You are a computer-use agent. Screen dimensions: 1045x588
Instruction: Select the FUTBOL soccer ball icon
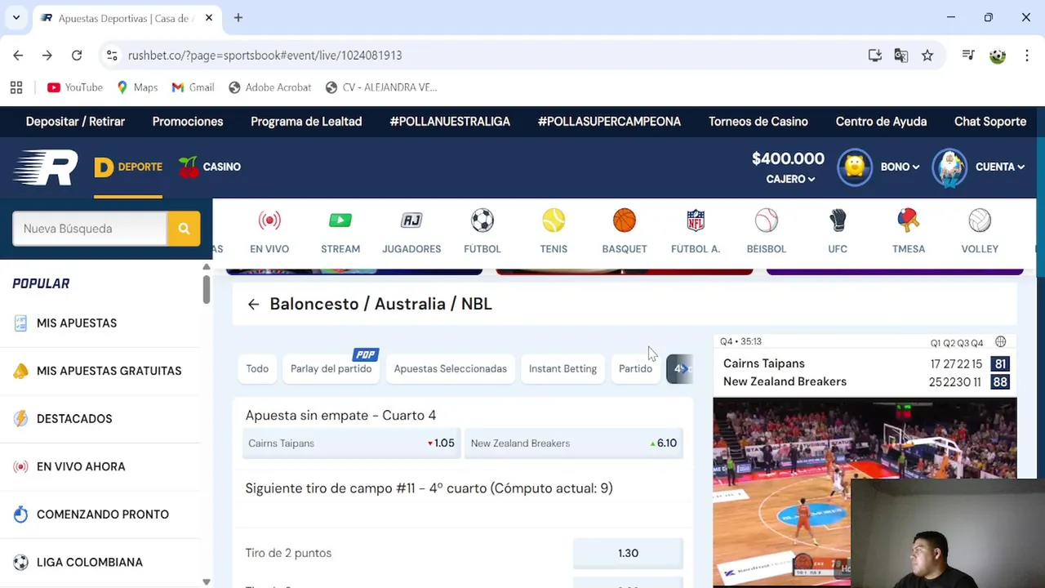[x=482, y=220]
